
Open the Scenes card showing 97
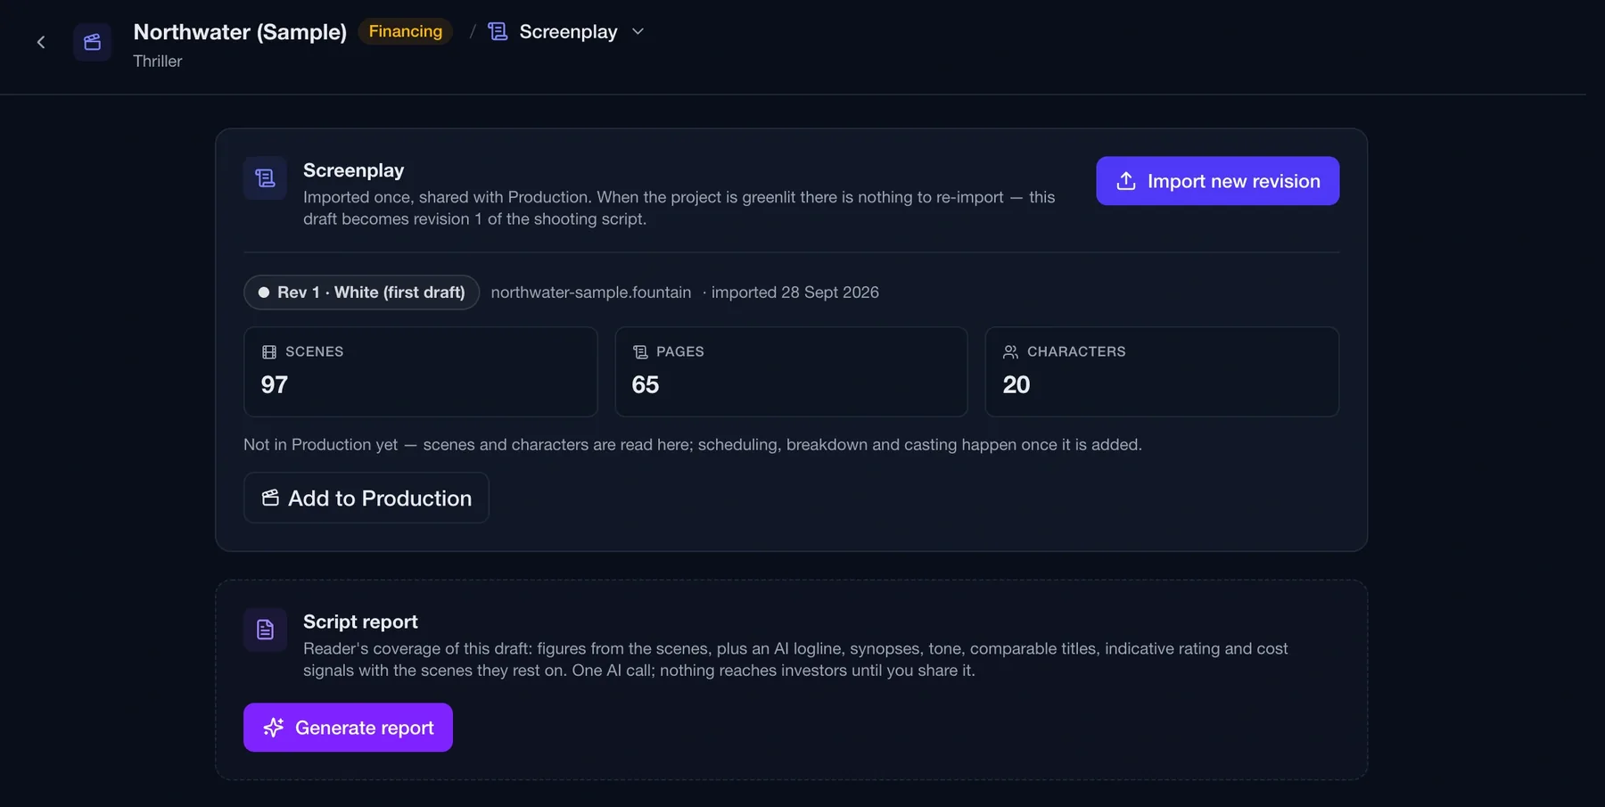click(x=420, y=372)
